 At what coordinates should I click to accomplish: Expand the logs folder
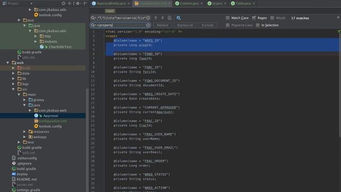pos(13,84)
